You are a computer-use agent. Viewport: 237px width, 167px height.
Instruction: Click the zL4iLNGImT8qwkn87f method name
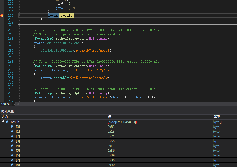tap(92, 97)
